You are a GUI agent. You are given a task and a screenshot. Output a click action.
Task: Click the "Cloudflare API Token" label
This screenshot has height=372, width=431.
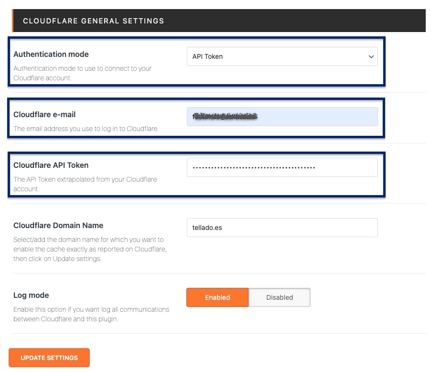(51, 165)
